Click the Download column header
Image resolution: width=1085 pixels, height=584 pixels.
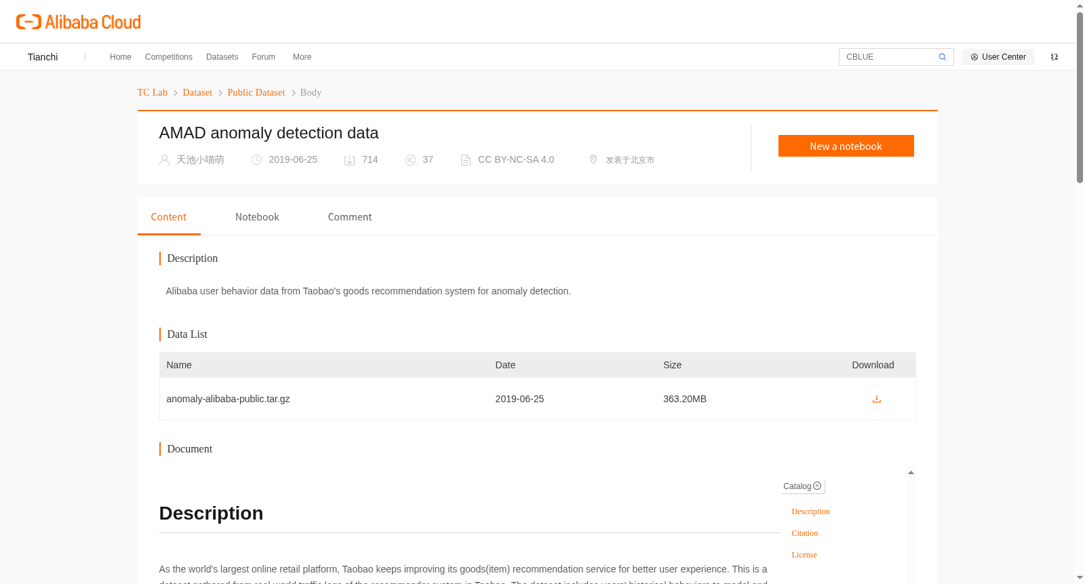(x=873, y=365)
